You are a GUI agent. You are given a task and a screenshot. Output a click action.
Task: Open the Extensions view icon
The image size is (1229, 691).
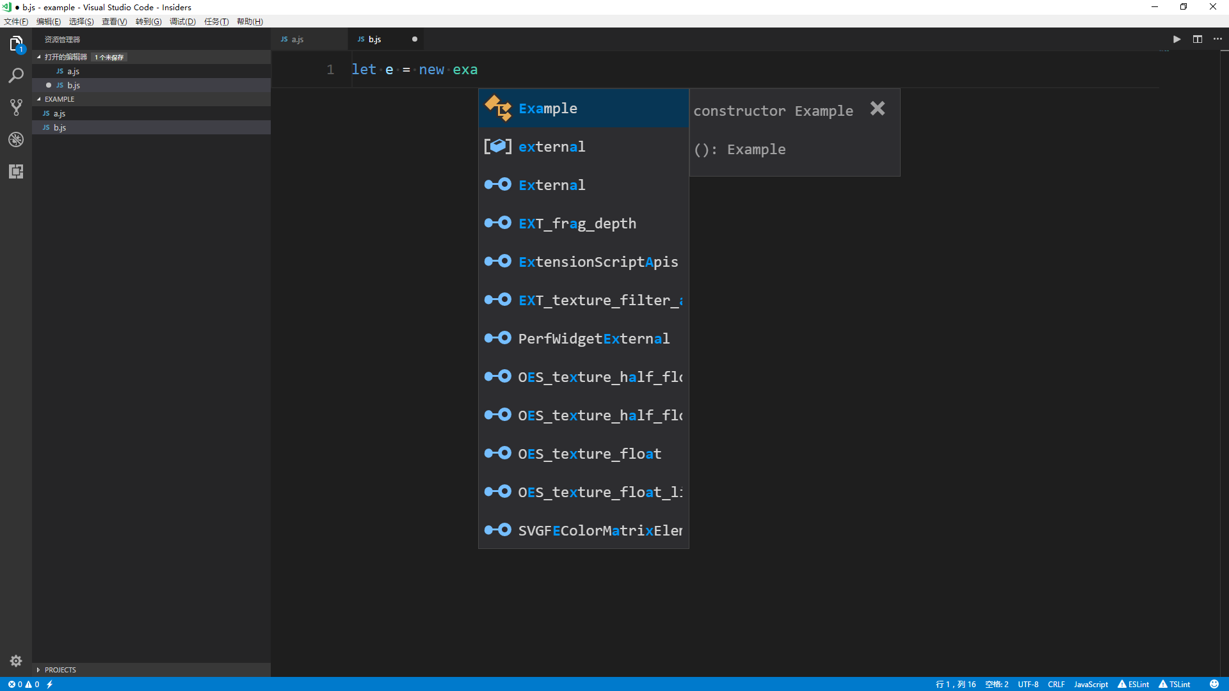(x=16, y=171)
